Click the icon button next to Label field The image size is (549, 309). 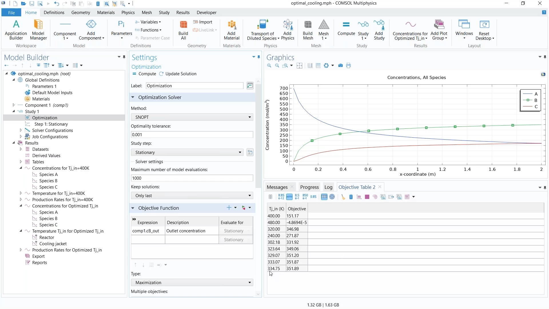pos(250,86)
